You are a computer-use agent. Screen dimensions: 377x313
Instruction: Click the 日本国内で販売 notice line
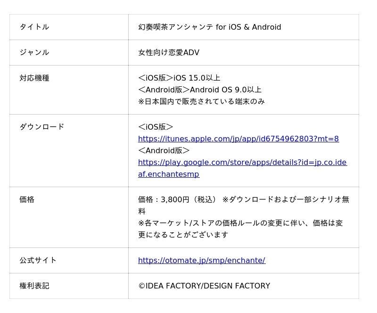(x=202, y=101)
